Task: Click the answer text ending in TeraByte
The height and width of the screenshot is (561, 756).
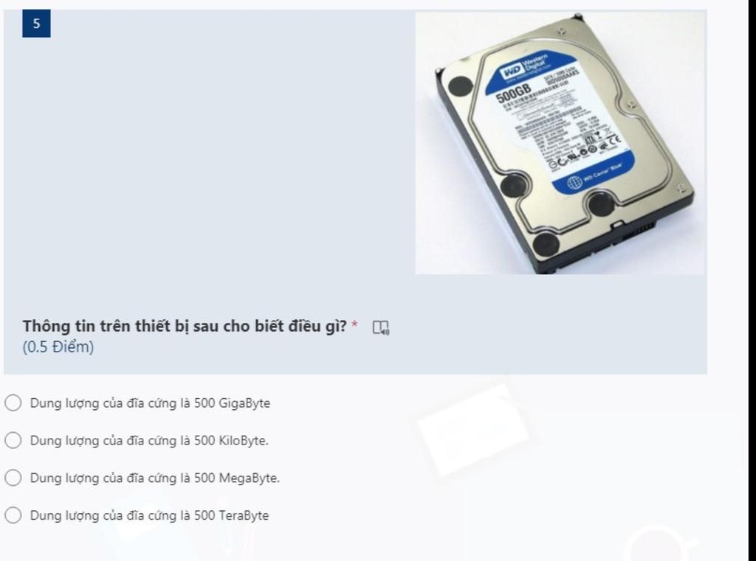Action: [x=149, y=515]
